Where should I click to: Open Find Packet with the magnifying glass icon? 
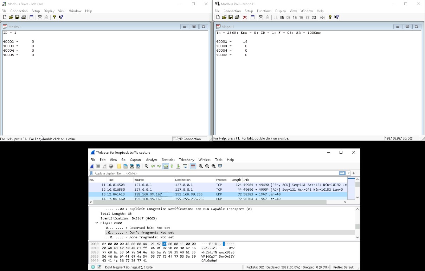pos(146,166)
